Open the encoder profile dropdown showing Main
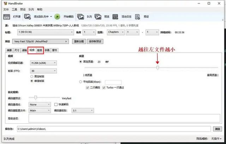 40,111
